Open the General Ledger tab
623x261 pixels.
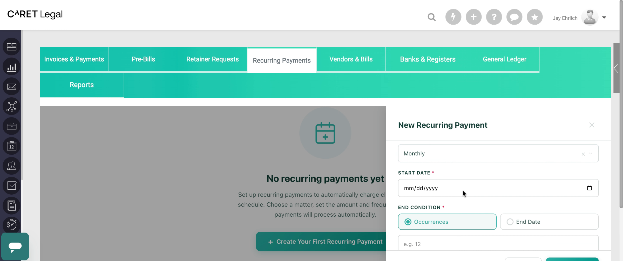click(x=505, y=59)
